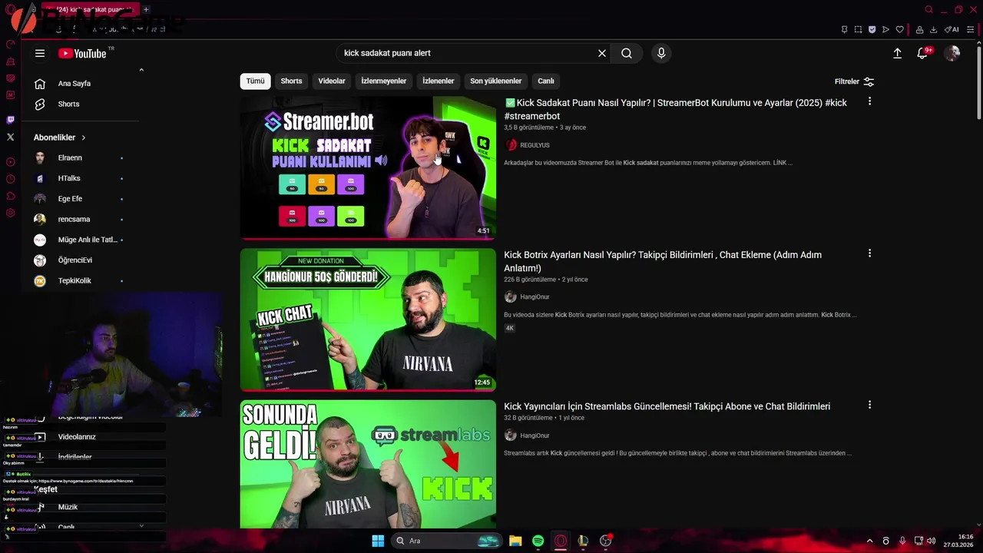This screenshot has width=983, height=553.
Task: Open the Streamlabs Güncellemesi video title
Action: 667,406
